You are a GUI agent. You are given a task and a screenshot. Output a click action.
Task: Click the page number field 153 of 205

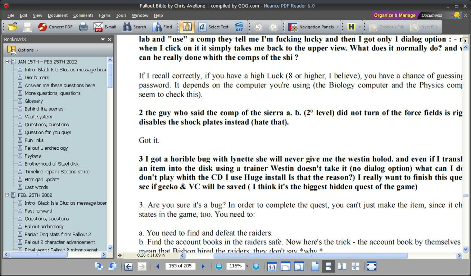(x=180, y=266)
